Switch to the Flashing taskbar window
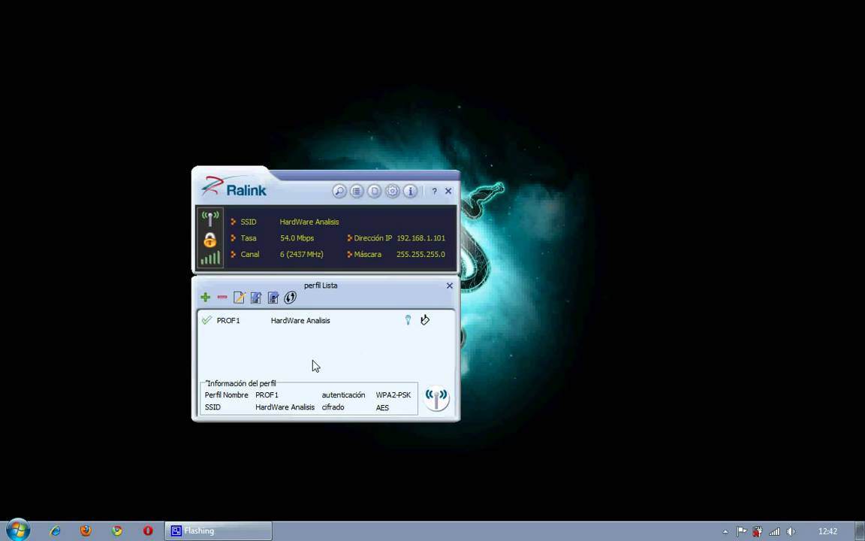 (x=219, y=530)
